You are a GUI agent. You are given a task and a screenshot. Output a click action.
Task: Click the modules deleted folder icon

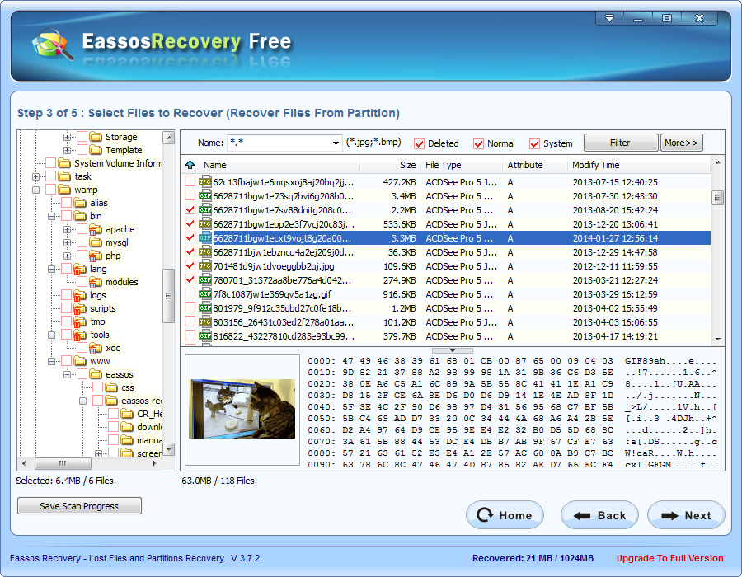(x=96, y=283)
